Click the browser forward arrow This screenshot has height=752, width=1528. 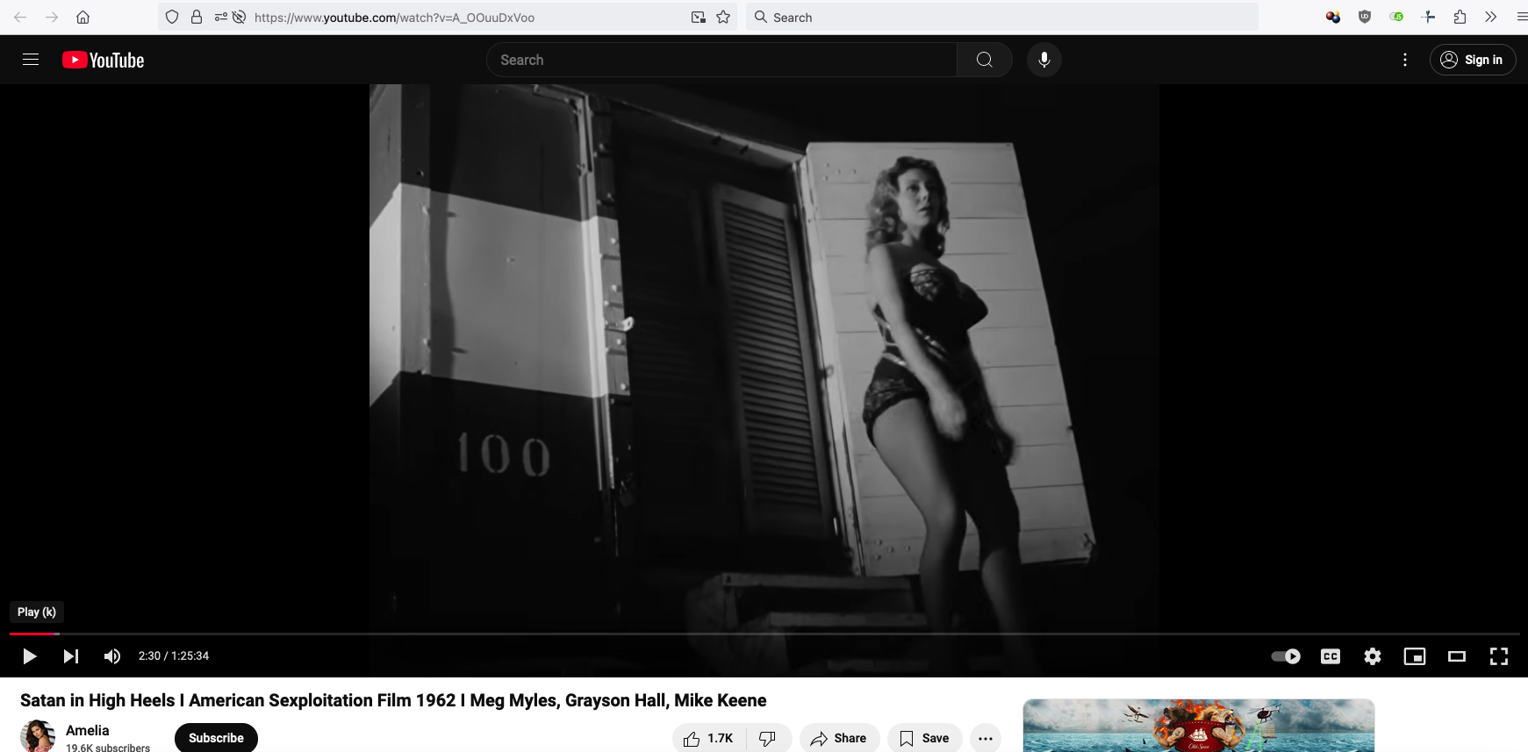[x=52, y=18]
